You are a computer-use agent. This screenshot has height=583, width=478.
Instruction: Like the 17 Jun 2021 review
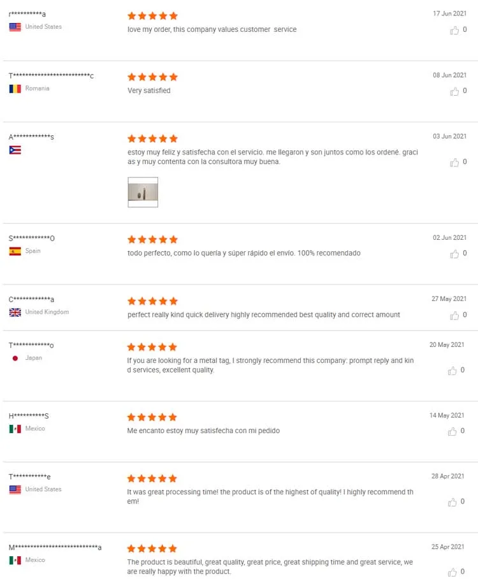(x=454, y=30)
